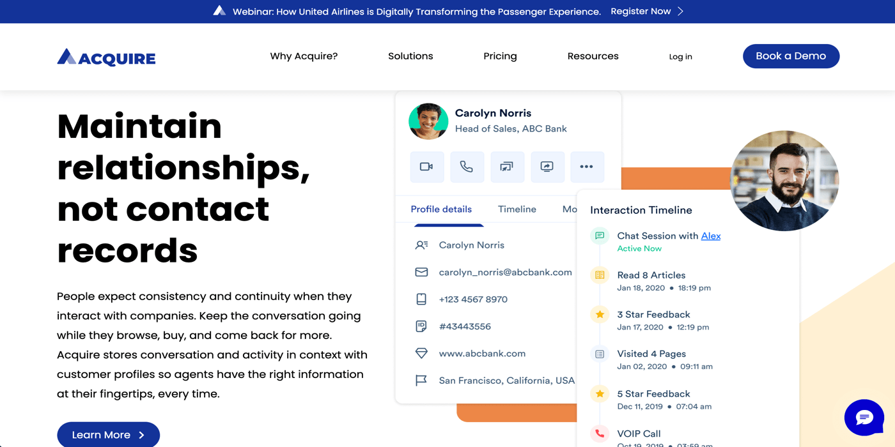
Task: Click the contact name icon beside Carolyn Norris
Action: click(421, 245)
